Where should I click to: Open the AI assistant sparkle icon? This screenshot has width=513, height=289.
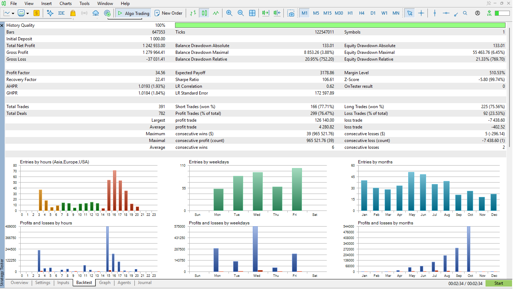coord(50,13)
